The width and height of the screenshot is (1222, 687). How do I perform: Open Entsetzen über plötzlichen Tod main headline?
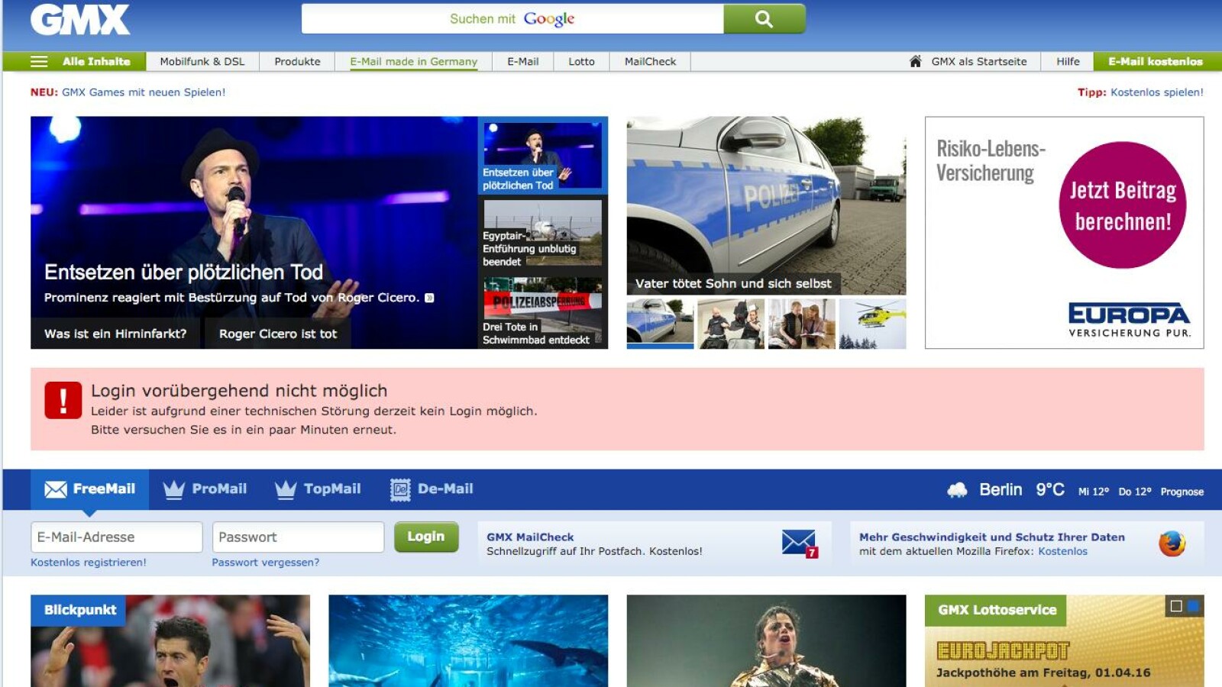pos(183,273)
